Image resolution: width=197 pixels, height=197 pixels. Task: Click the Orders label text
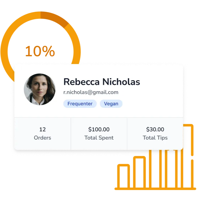[42, 138]
